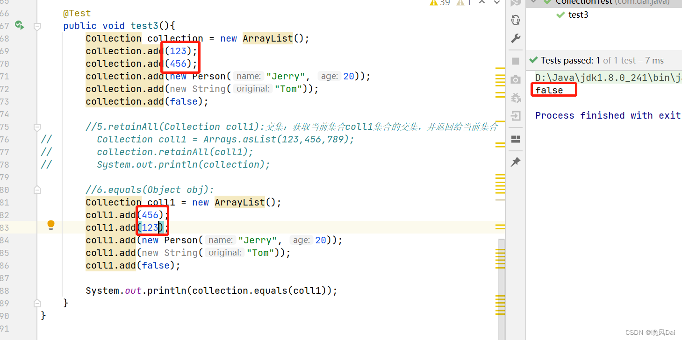Collapse the comment block at line 75
The height and width of the screenshot is (340, 682).
(37, 127)
